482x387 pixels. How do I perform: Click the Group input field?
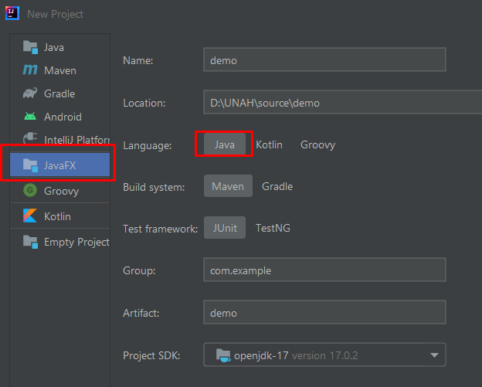[x=324, y=270]
